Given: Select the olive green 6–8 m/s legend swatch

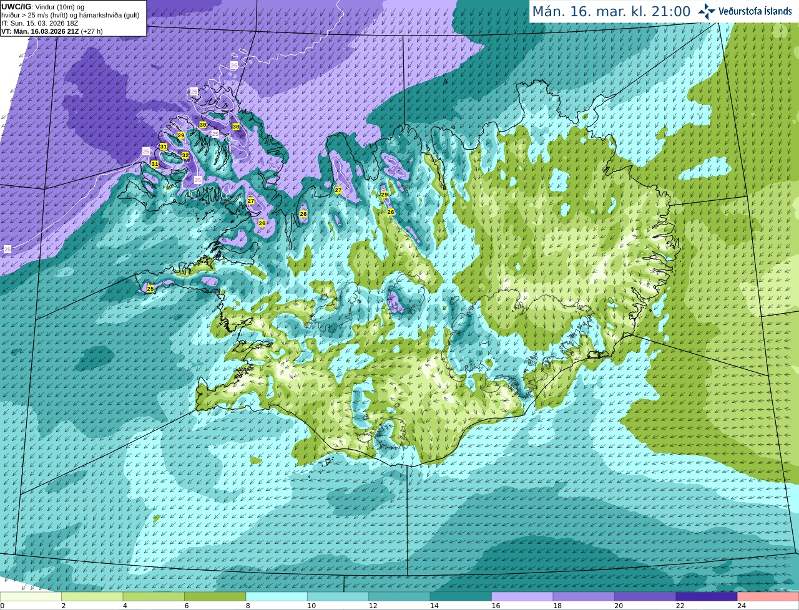Looking at the screenshot, I should tap(215, 596).
